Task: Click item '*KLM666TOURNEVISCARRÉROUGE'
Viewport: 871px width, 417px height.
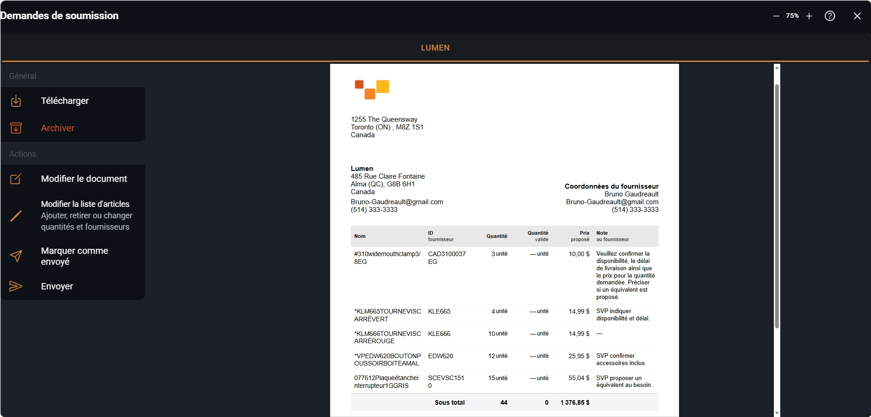Action: (388, 337)
